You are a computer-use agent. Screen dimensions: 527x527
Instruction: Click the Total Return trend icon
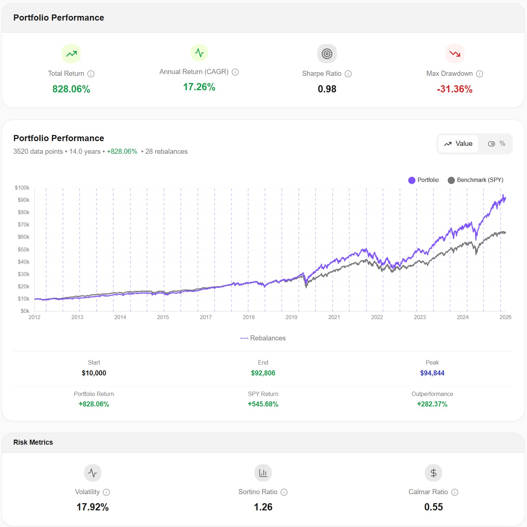[71, 53]
